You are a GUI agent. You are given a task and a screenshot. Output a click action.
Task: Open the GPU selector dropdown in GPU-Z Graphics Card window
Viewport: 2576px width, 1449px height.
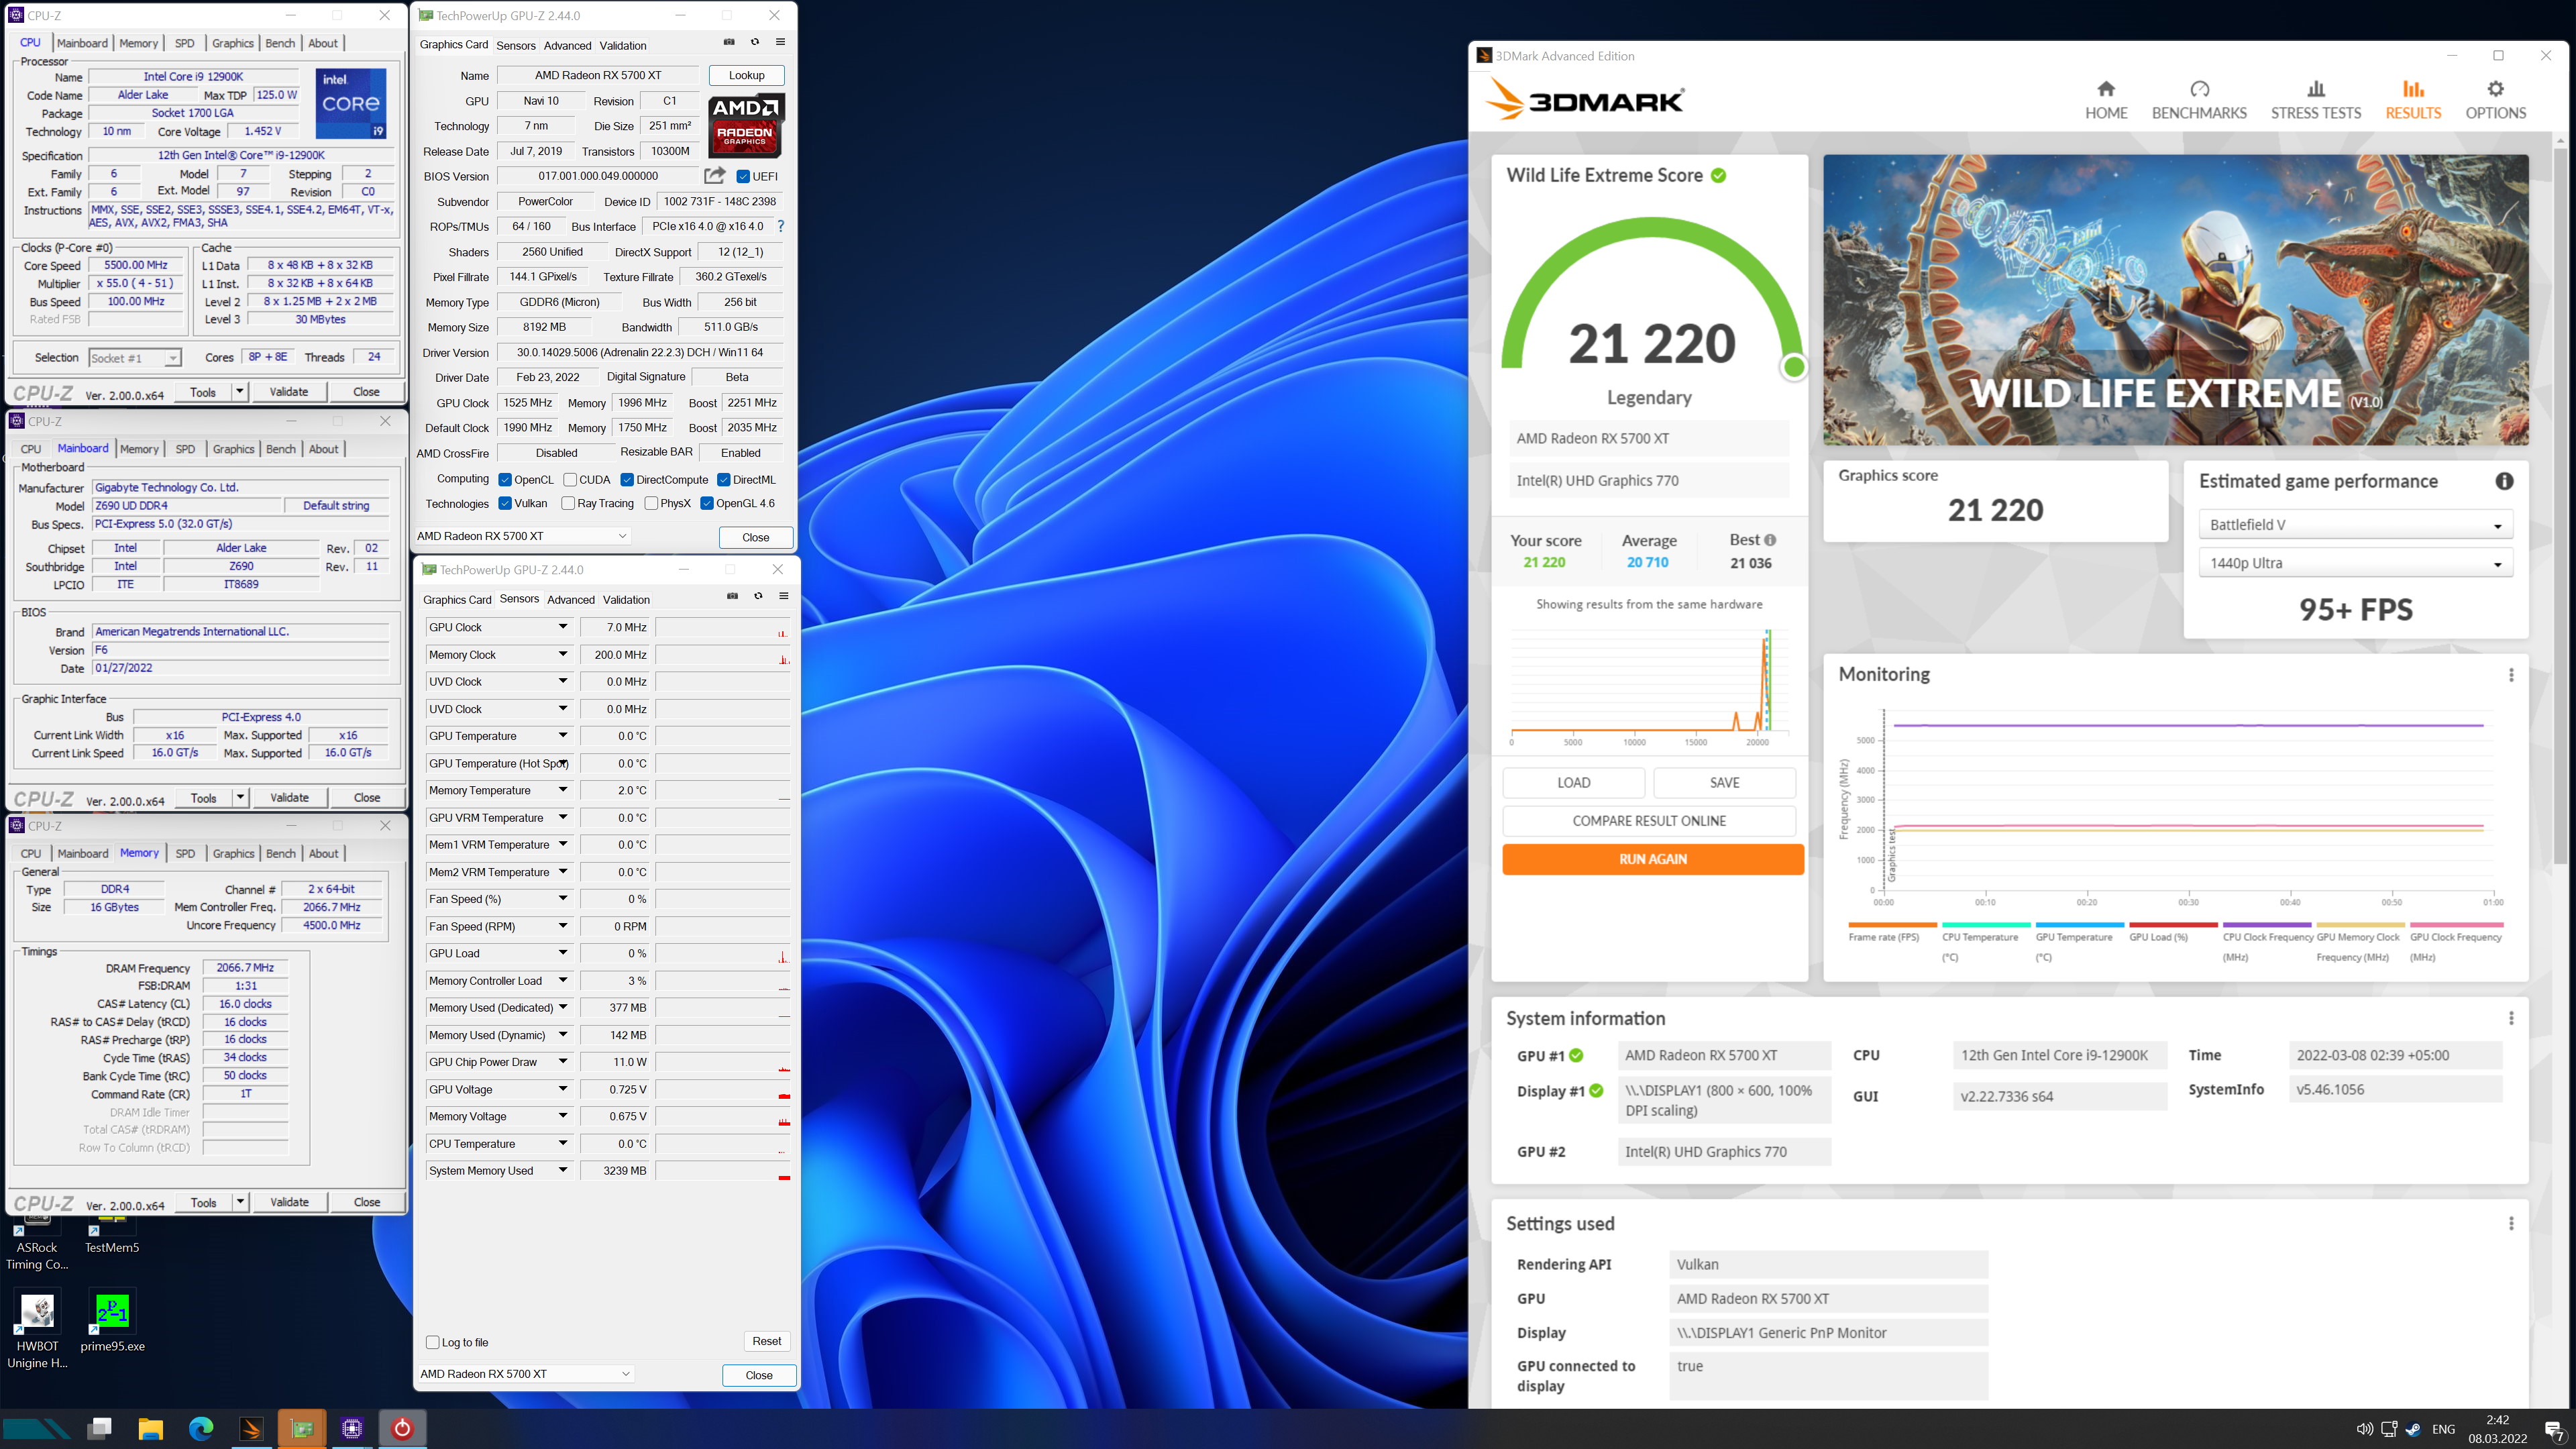click(x=523, y=536)
